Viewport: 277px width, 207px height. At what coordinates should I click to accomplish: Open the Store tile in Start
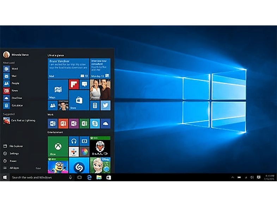click(79, 100)
